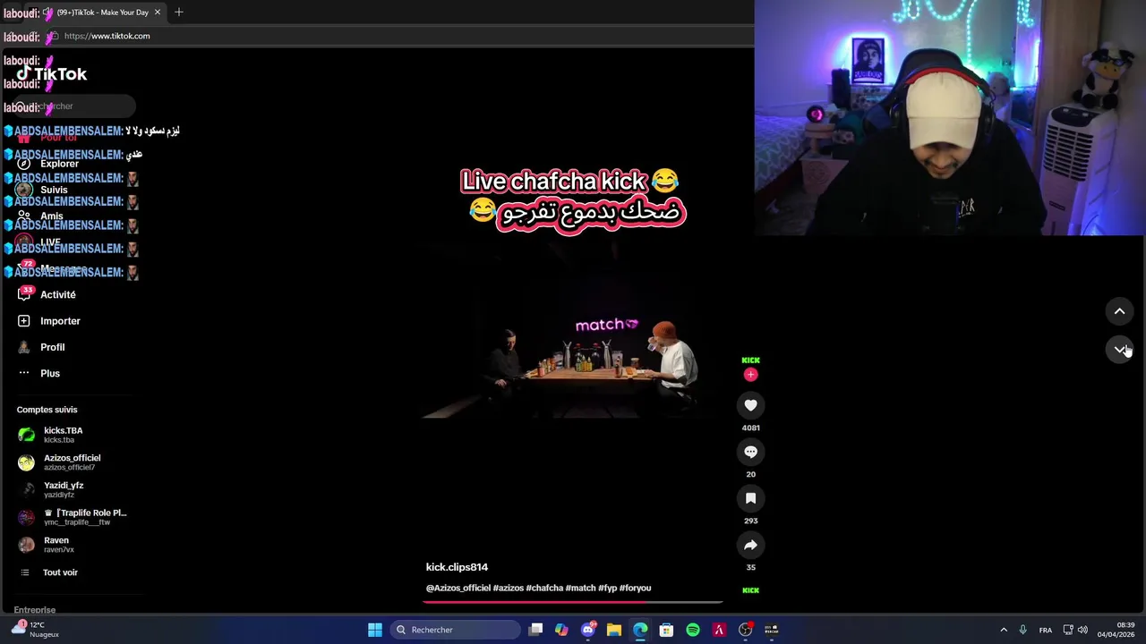
Task: Switch to Microsoft Edge on the taskbar
Action: tap(640, 630)
